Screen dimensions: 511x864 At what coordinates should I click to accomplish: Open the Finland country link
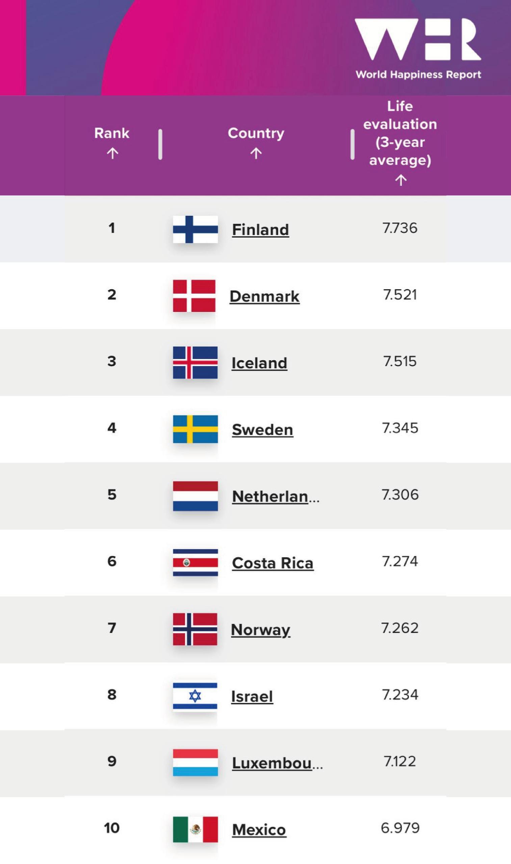(x=260, y=230)
